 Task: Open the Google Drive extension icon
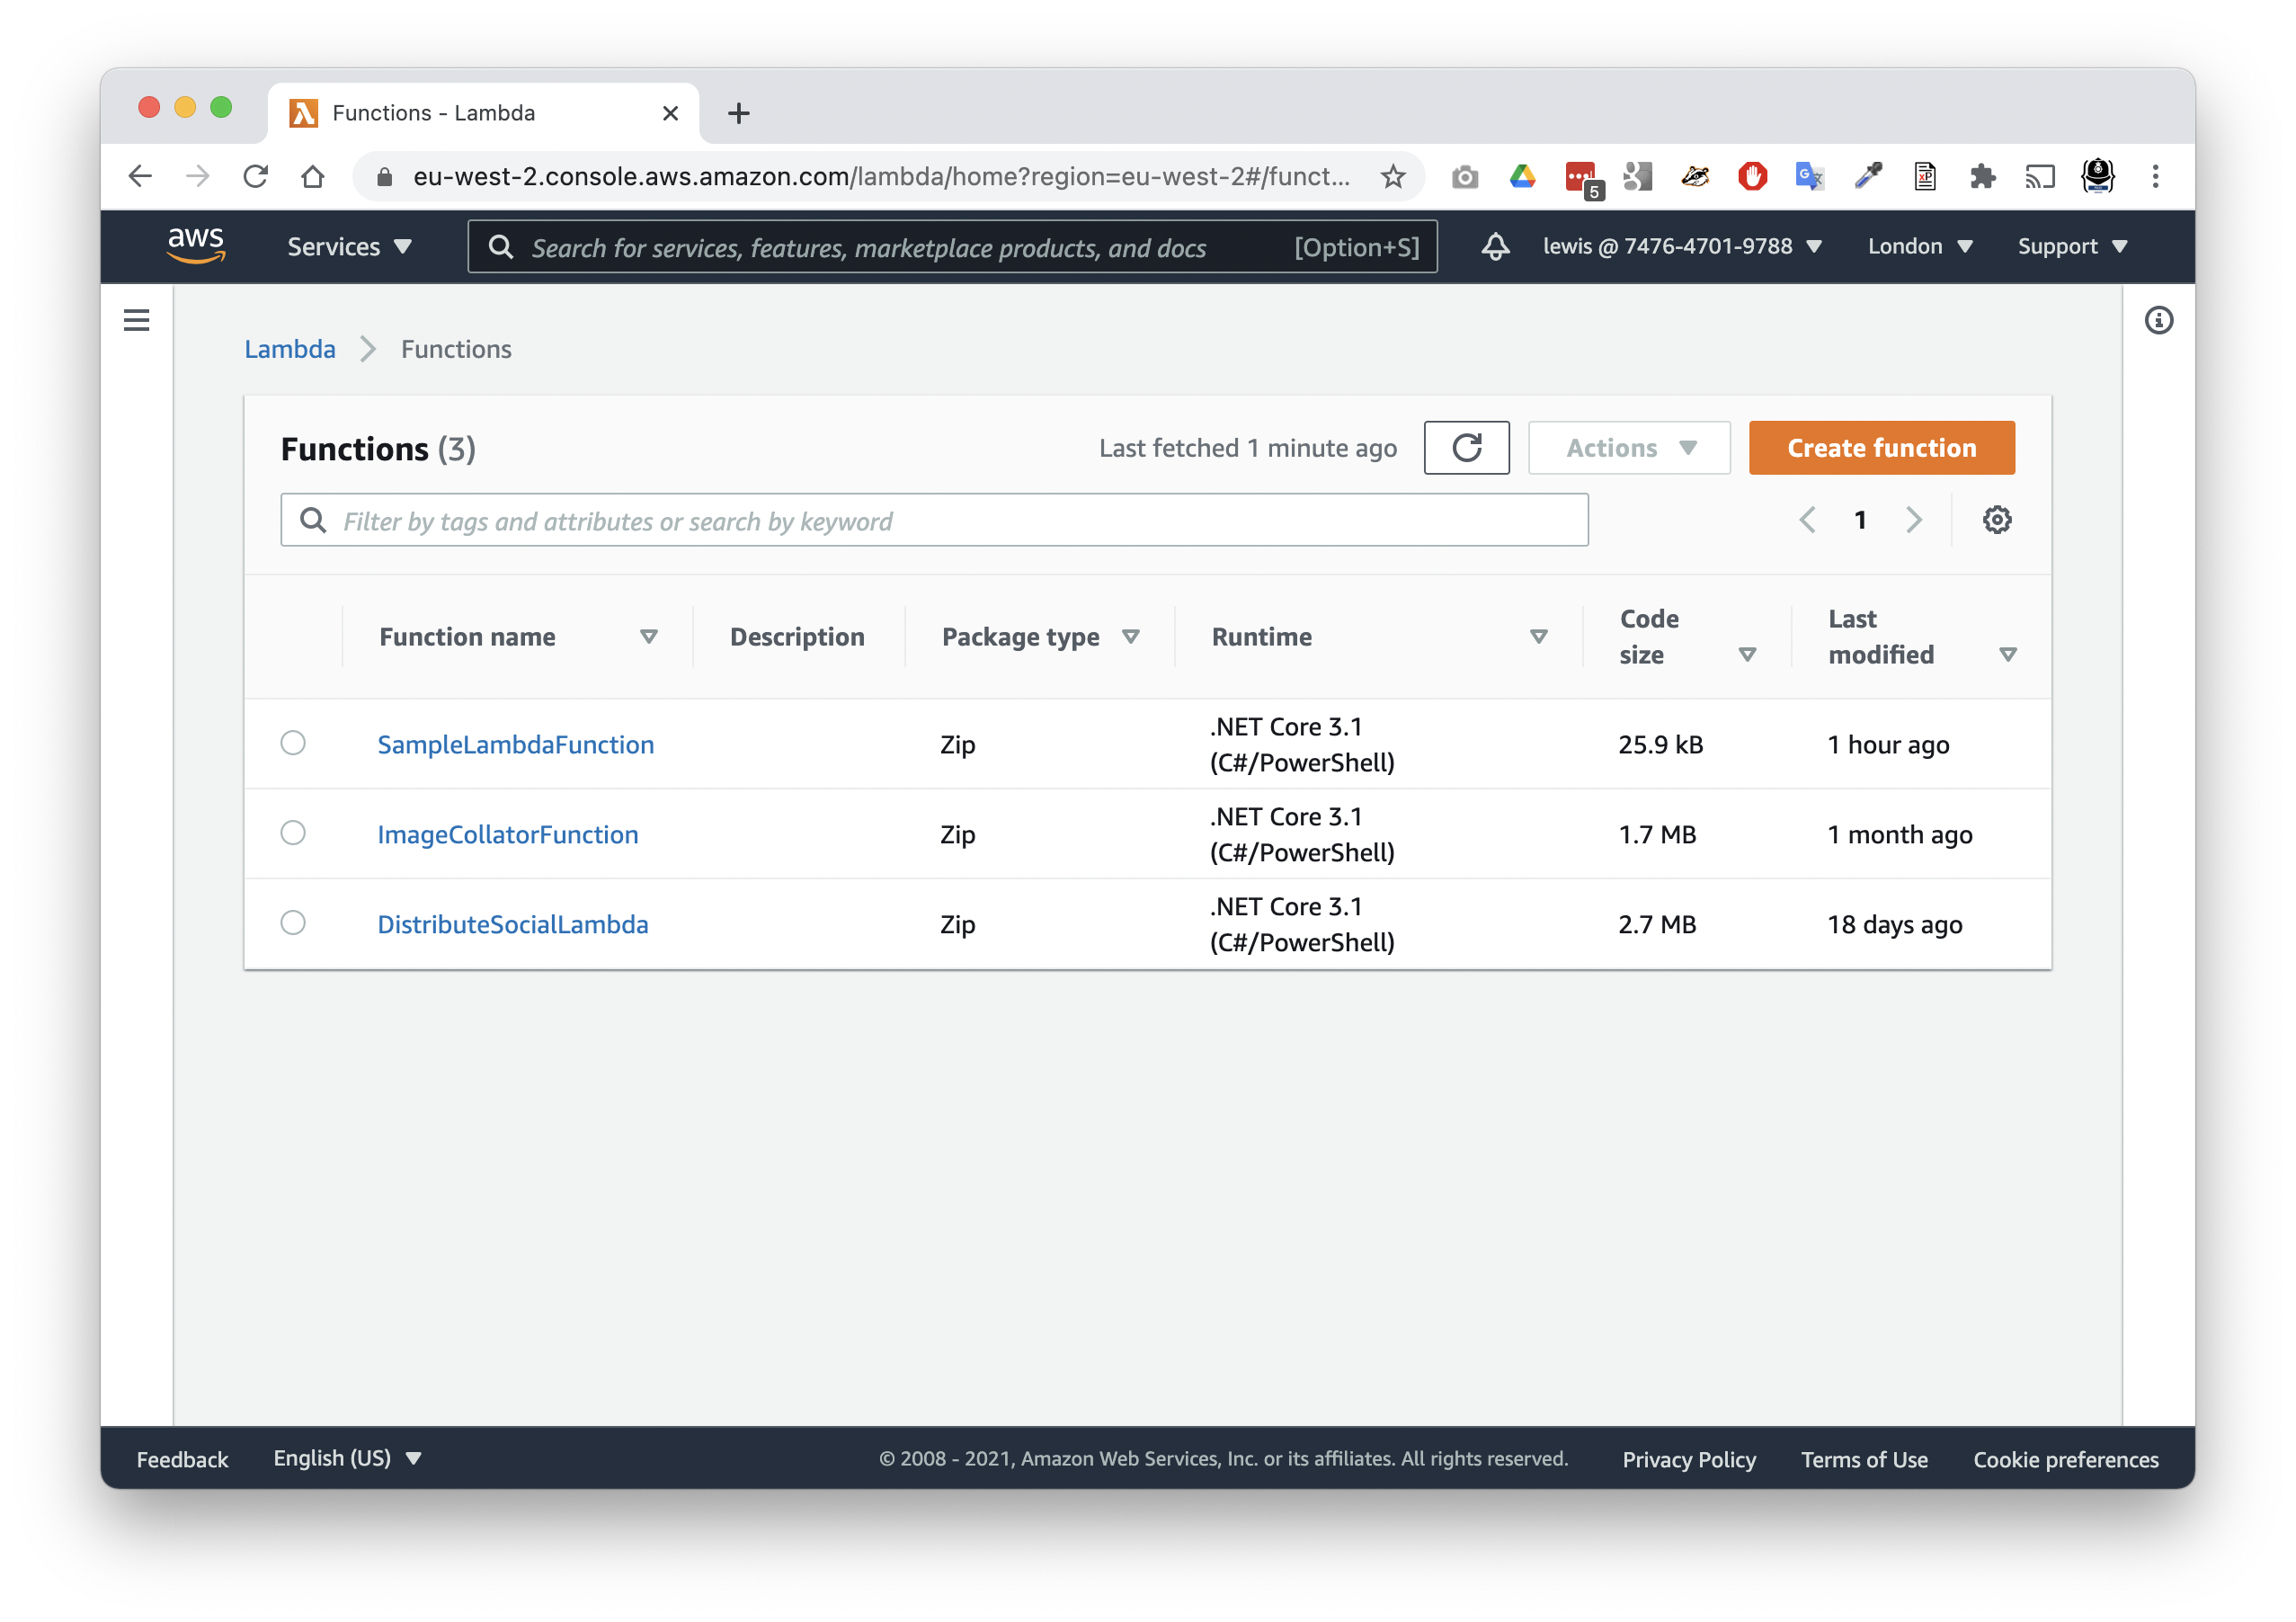click(1522, 177)
